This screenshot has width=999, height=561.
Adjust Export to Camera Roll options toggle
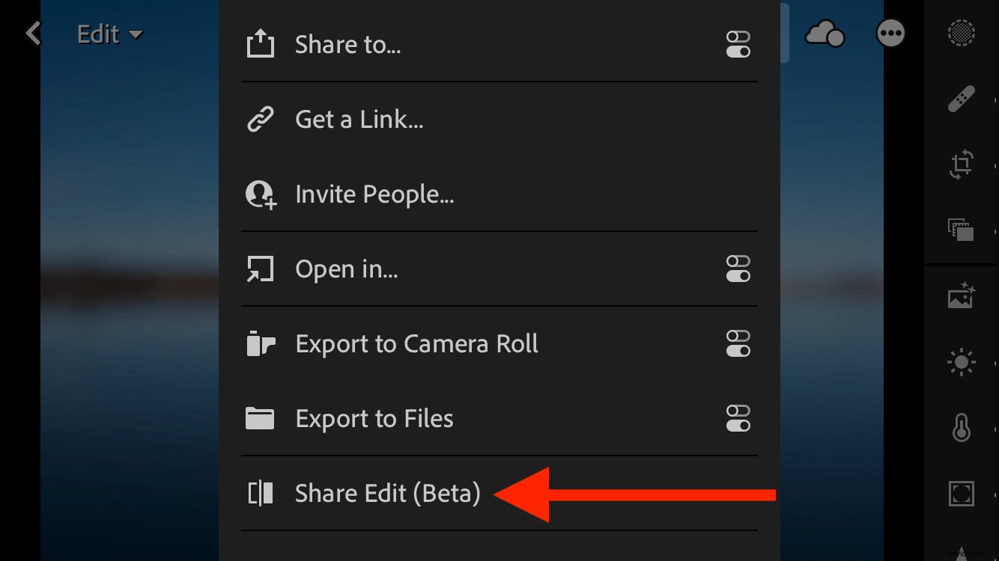pyautogui.click(x=738, y=343)
